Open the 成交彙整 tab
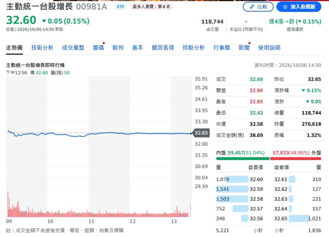This screenshot has height=237, width=329. tap(73, 48)
